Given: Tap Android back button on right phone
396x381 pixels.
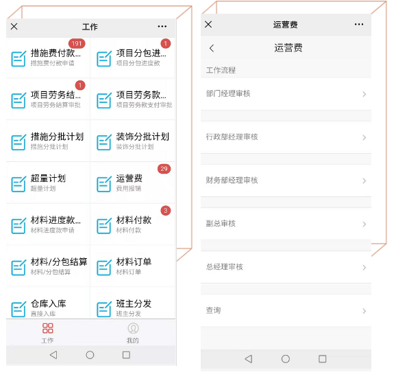Looking at the screenshot, I should [249, 359].
